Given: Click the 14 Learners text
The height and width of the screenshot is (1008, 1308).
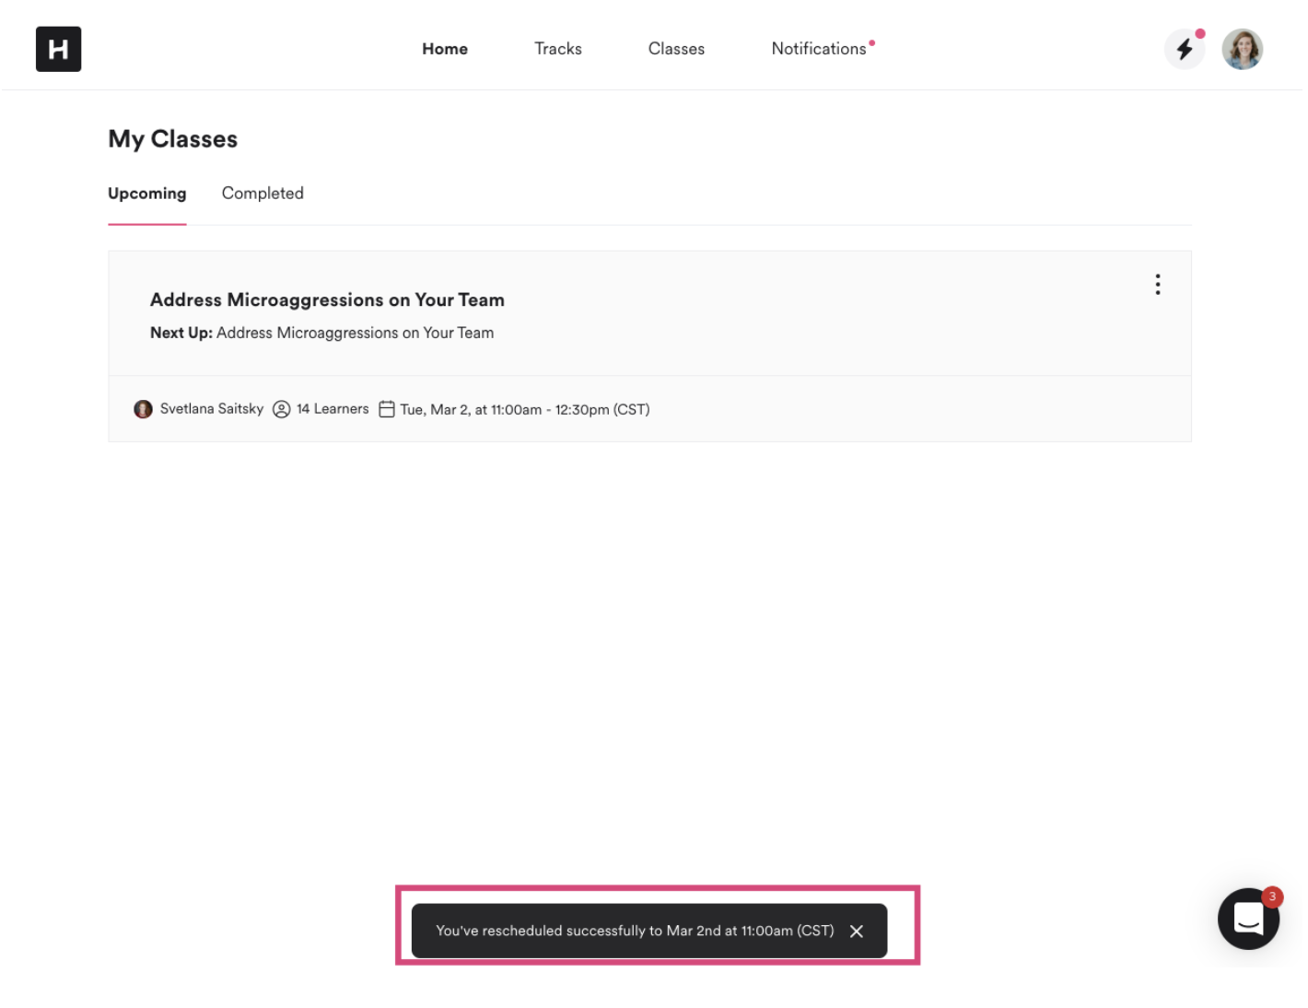Looking at the screenshot, I should click(x=333, y=408).
